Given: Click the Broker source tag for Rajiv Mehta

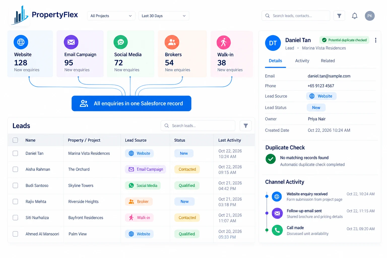Looking at the screenshot, I should click(x=139, y=202).
